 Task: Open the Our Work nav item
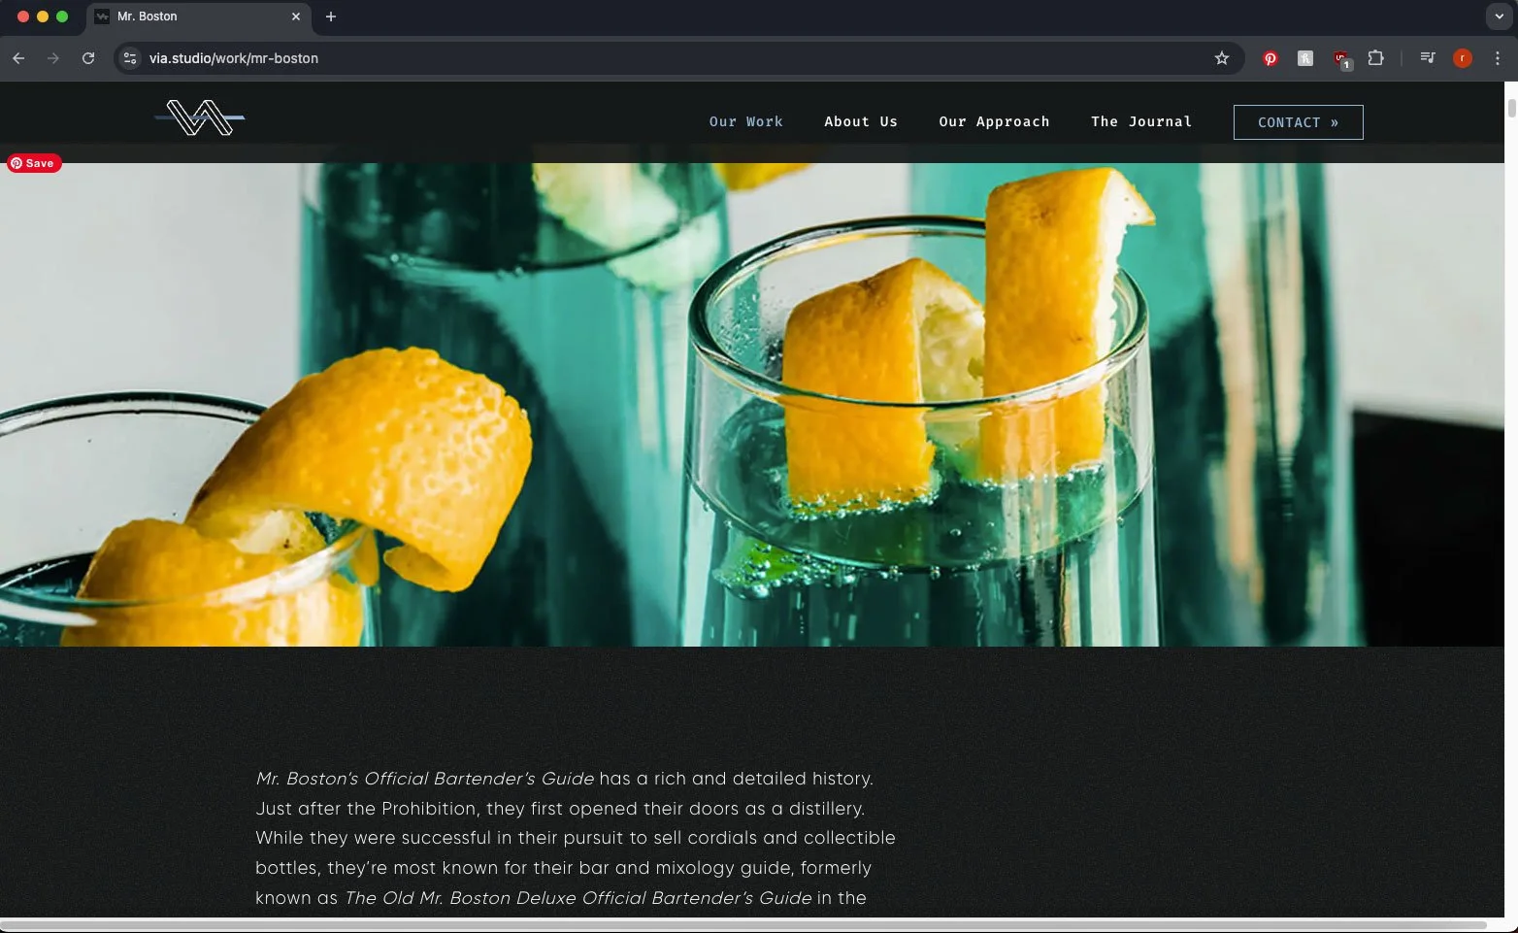click(x=745, y=121)
